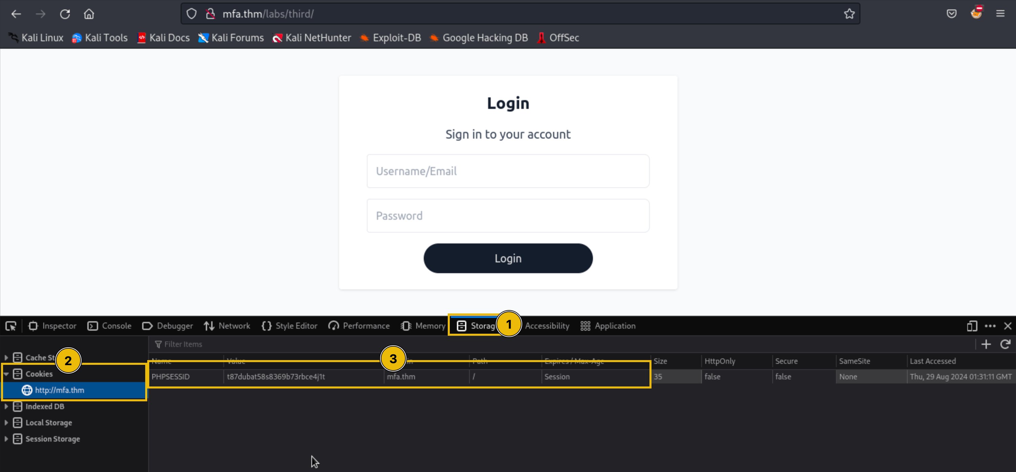1016x472 pixels.
Task: Expand the Local Storage tree node
Action: (x=6, y=423)
